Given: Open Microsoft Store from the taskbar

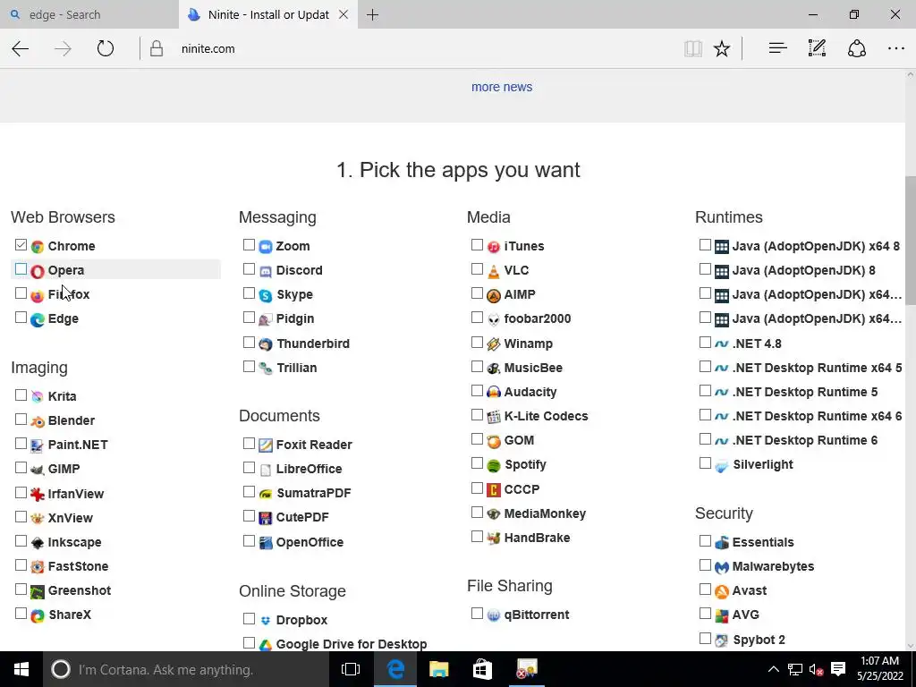Looking at the screenshot, I should point(482,669).
